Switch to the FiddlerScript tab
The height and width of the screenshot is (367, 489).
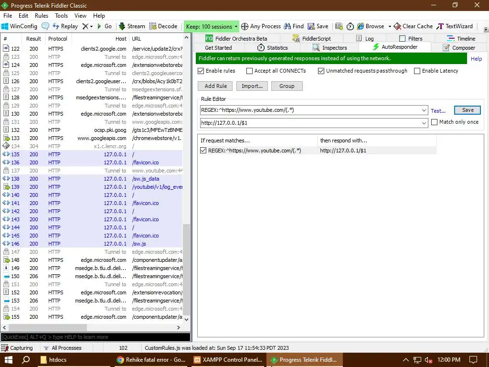311,38
